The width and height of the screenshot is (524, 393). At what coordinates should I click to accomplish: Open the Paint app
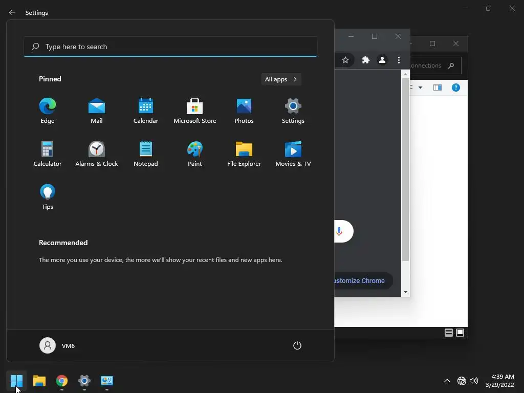click(x=195, y=154)
